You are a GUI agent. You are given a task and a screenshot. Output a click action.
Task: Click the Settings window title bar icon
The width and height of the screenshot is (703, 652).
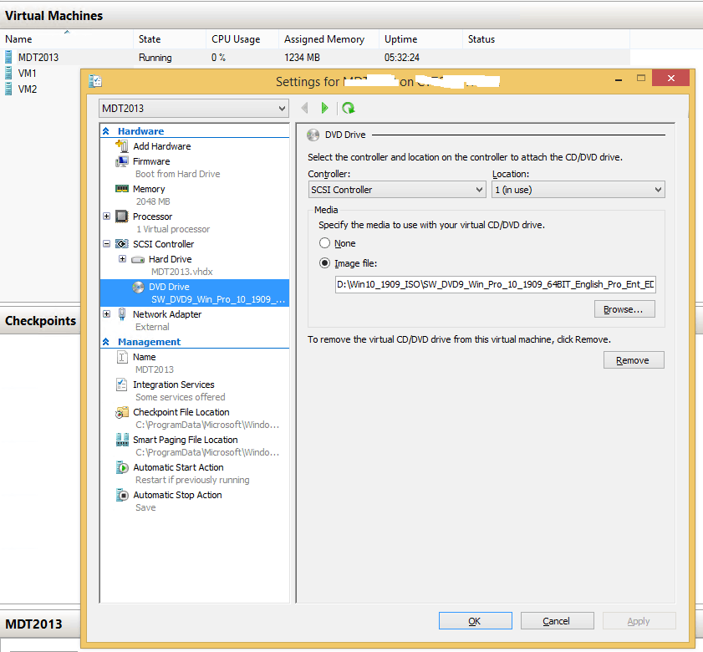click(x=95, y=81)
